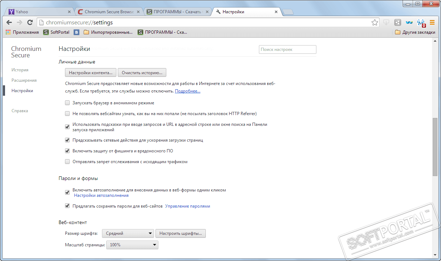Bookmark this page with the star icon
The image size is (441, 261).
(375, 23)
